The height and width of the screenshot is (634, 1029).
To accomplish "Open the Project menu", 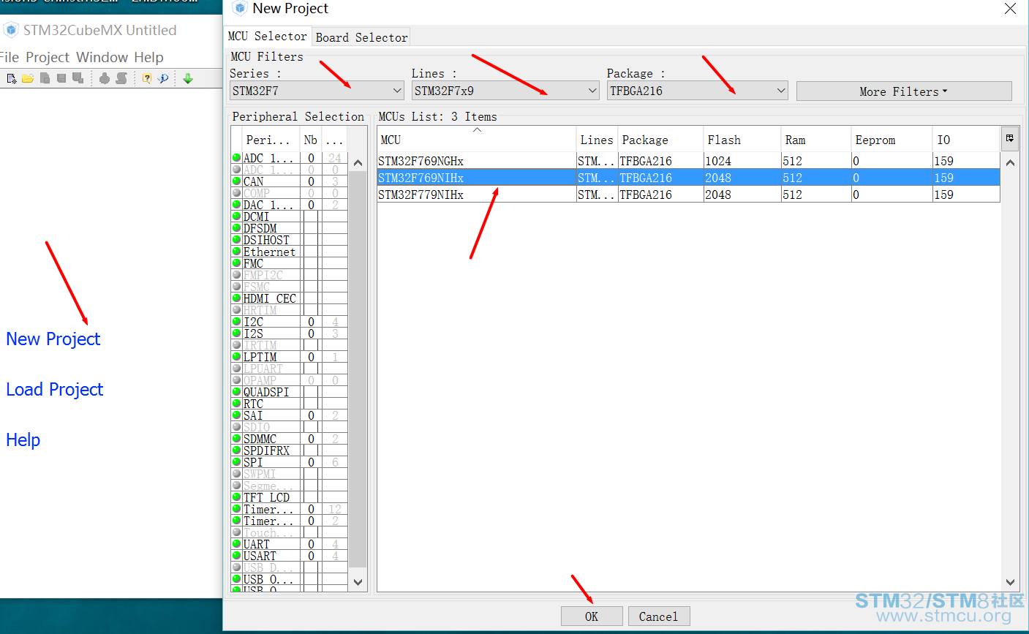I will coord(48,57).
